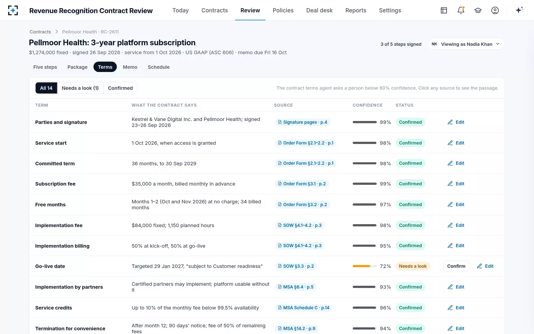Viewport: 534px width, 334px height.
Task: Filter to Confirmed terms
Action: [120, 88]
